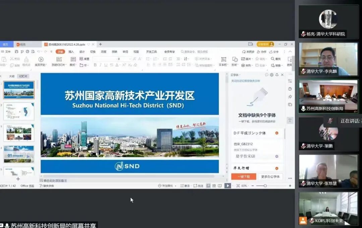This screenshot has width=362, height=228.
Task: Collapse the ribbon with the chevron arrow
Action: point(290,52)
